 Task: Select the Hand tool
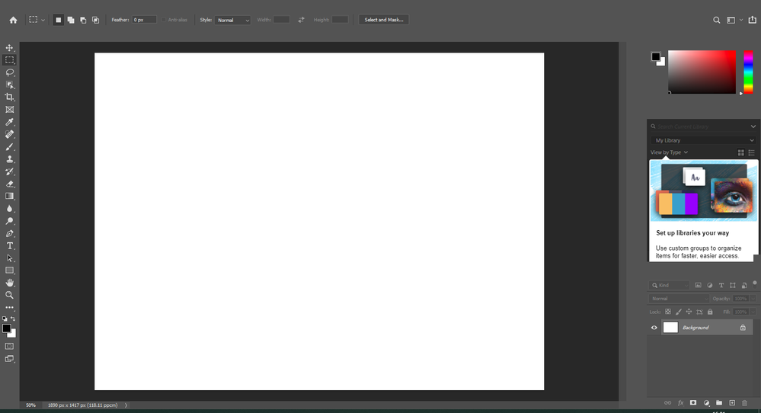click(x=9, y=283)
